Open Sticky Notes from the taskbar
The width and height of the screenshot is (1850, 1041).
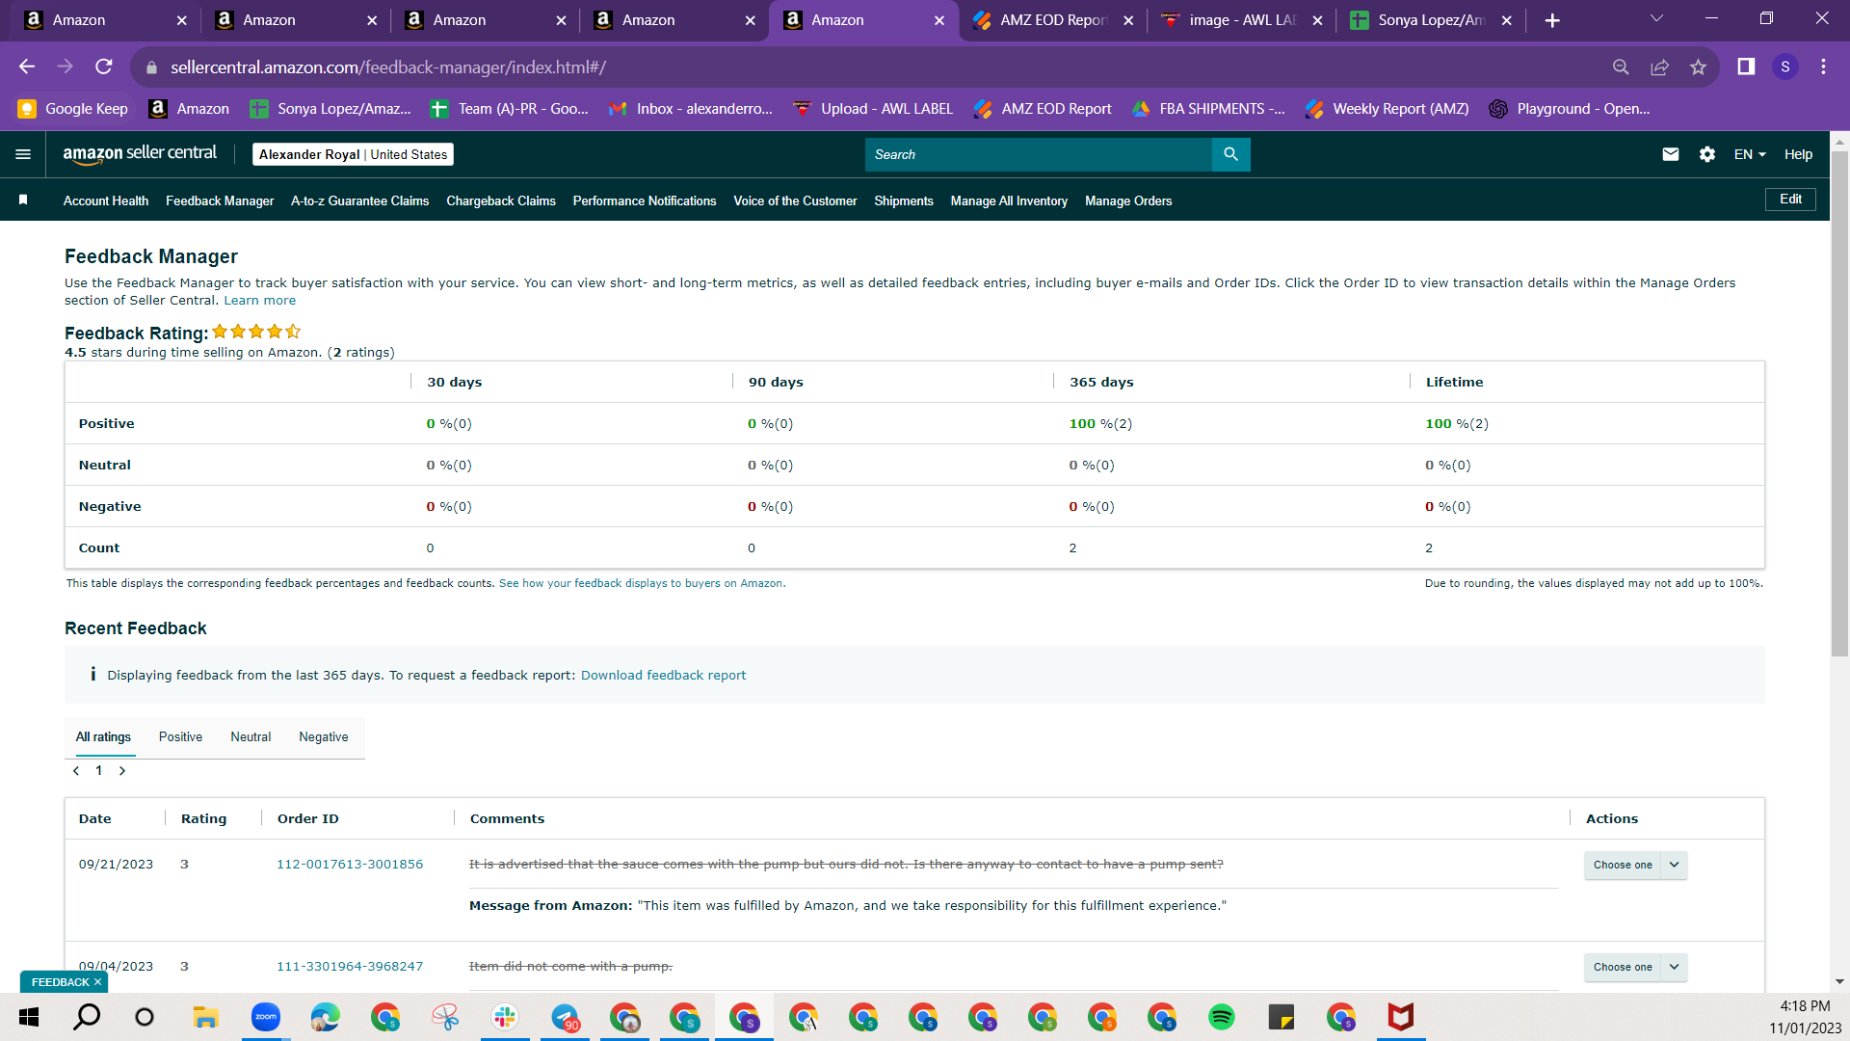pyautogui.click(x=1282, y=1017)
